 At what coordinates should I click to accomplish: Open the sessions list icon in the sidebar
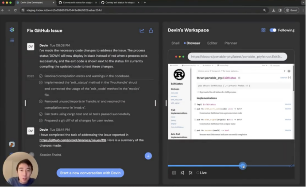click(12, 40)
